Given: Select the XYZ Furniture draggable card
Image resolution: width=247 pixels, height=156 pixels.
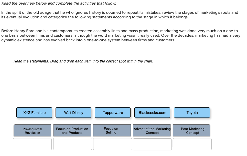Looking at the screenshot, I should pyautogui.click(x=34, y=112).
